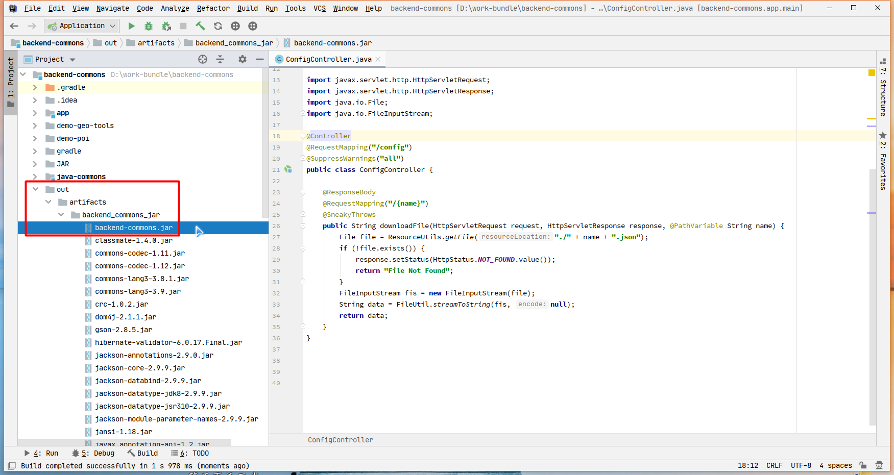894x475 pixels.
Task: Open the Navigate menu
Action: click(112, 8)
